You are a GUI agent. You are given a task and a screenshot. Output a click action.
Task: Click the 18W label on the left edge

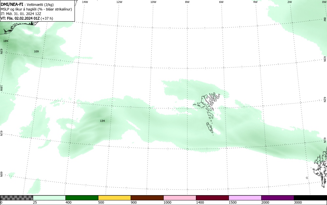tap(1, 88)
